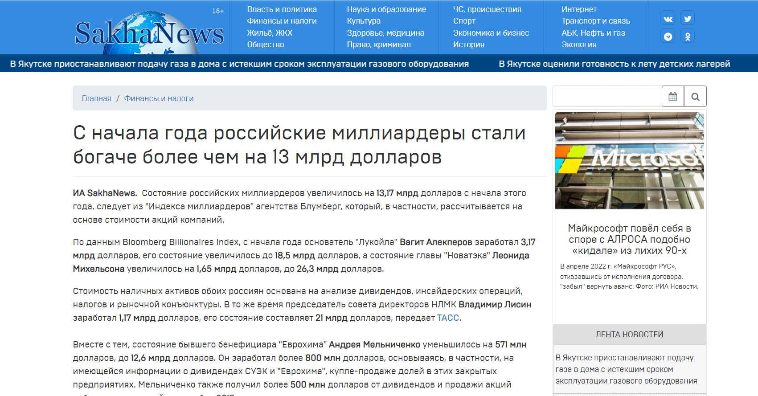
Task: Open the Здоровье, медицина section
Action: [x=385, y=33]
